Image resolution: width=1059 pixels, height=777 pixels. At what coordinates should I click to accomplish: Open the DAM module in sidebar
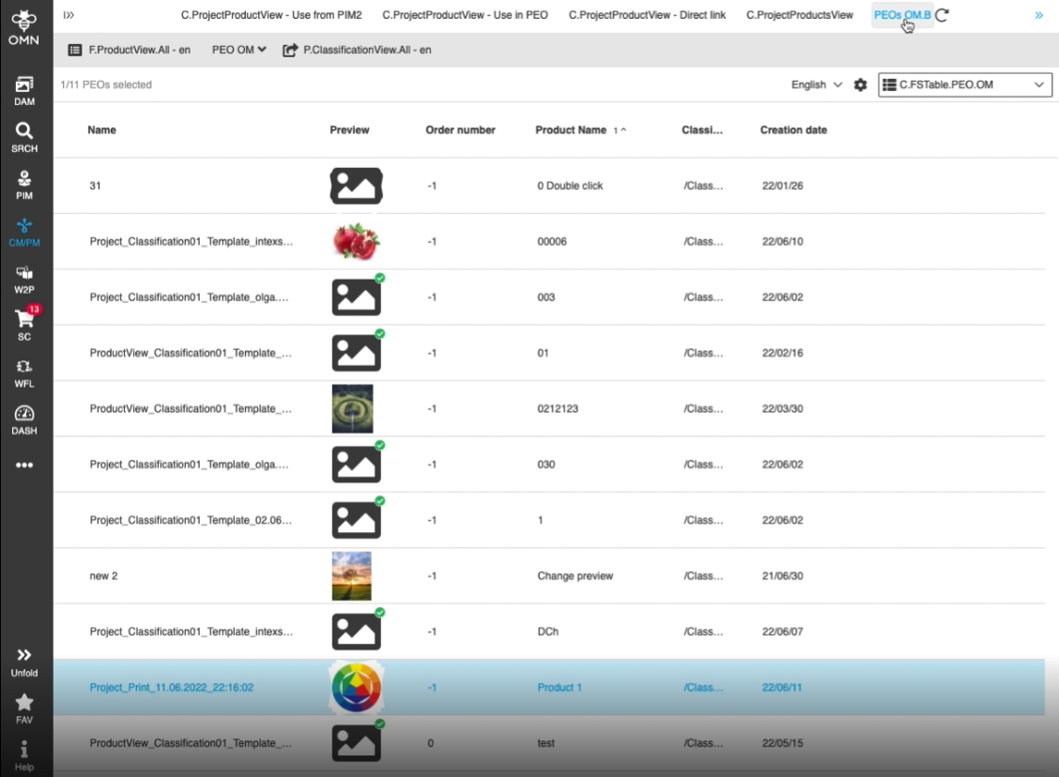pyautogui.click(x=24, y=91)
